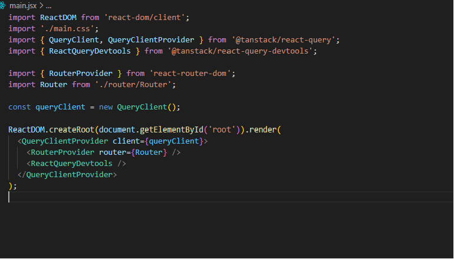Click ReactQueryDevtools in the import statement
This screenshot has width=454, height=259.
(90, 51)
